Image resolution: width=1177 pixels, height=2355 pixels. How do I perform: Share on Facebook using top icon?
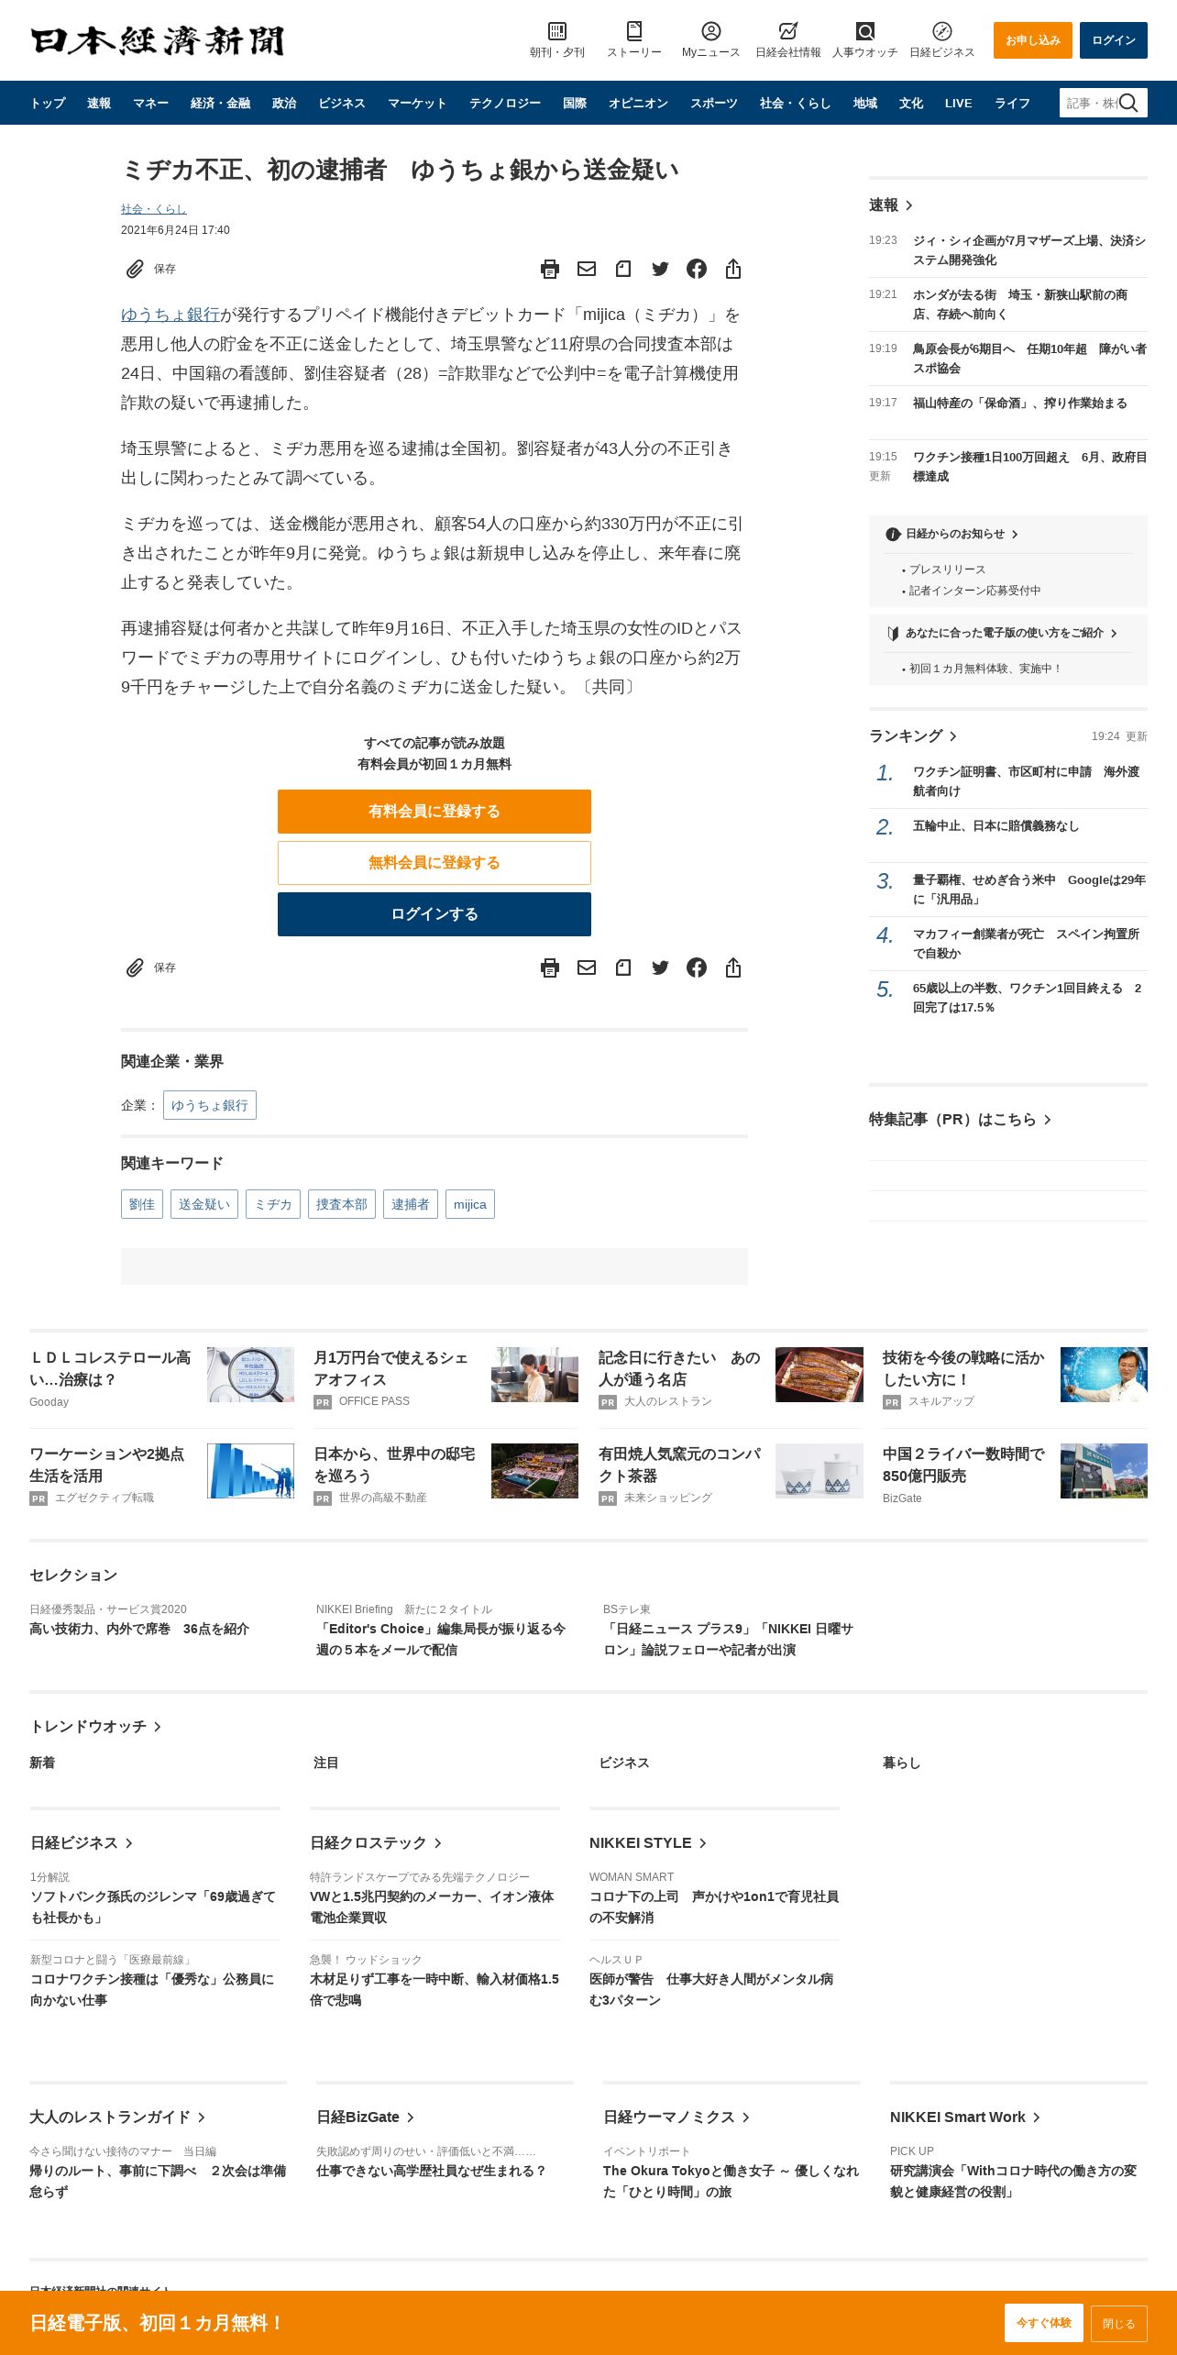(x=697, y=269)
